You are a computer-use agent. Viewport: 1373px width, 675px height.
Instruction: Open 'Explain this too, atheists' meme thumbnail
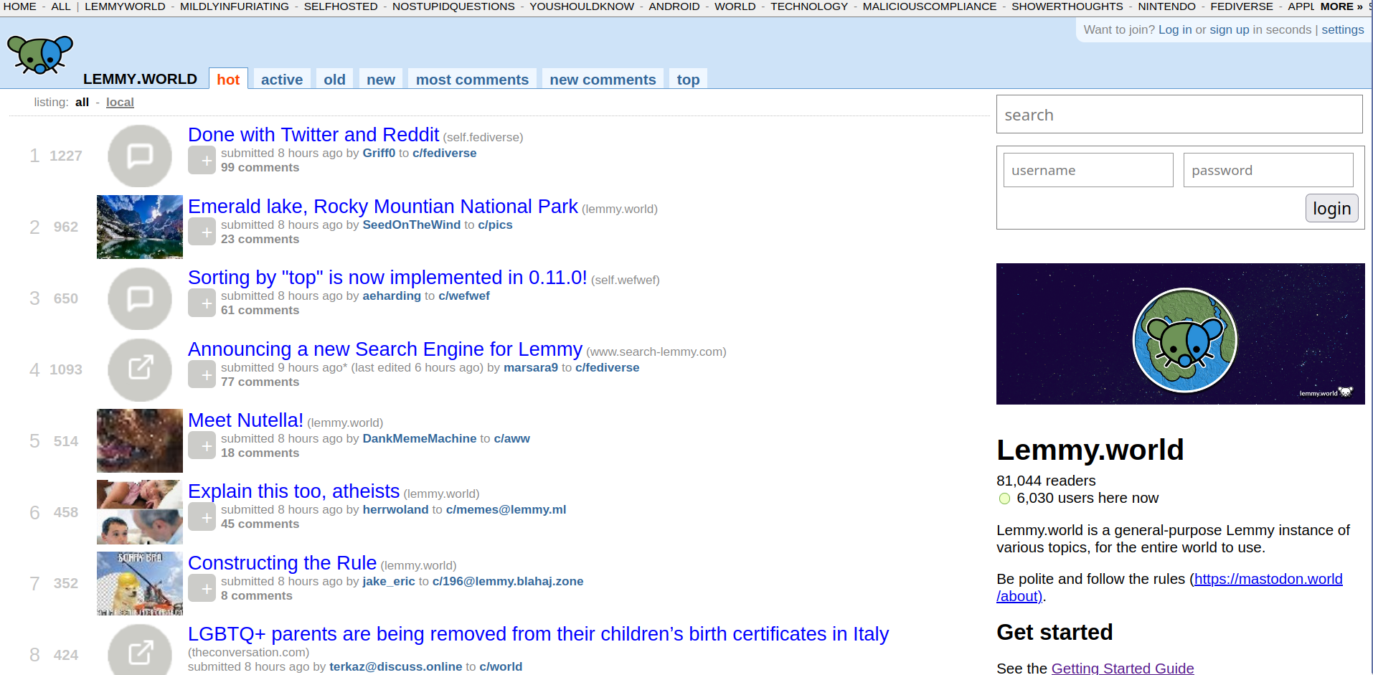(140, 512)
